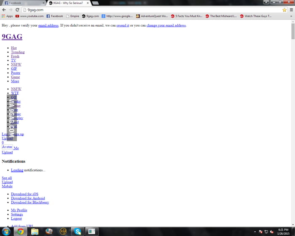Click the resend it link
Image resolution: width=295 pixels, height=236 pixels.
pyautogui.click(x=123, y=25)
